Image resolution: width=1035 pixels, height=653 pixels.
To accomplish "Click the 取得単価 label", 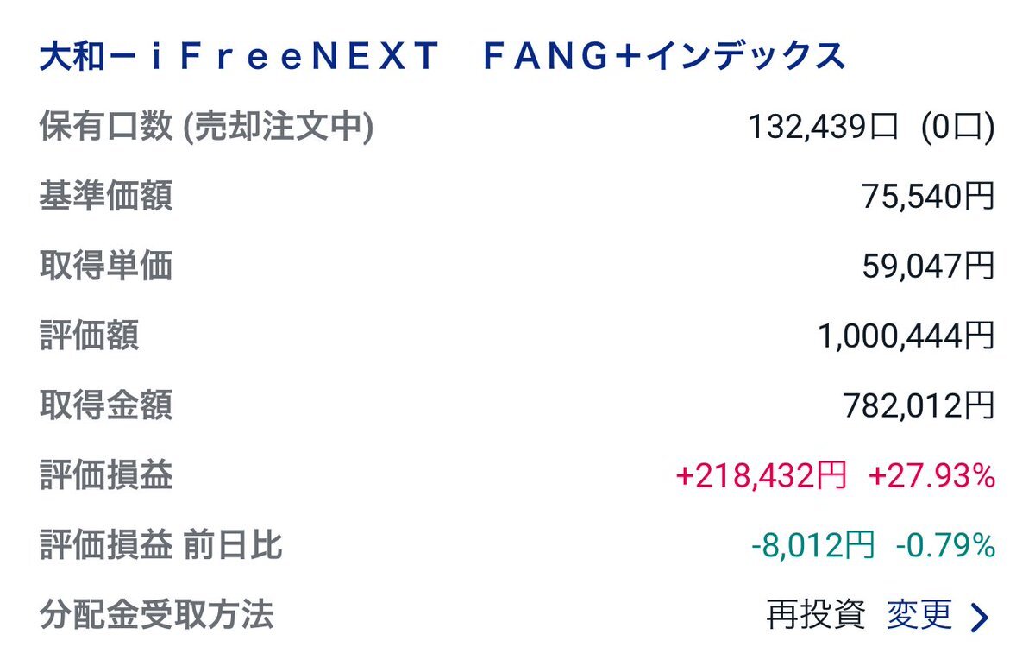I will pos(106,267).
